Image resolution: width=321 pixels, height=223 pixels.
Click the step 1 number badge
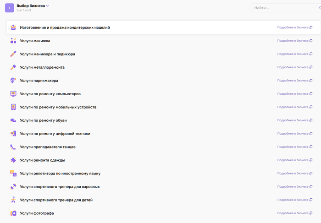(10, 8)
